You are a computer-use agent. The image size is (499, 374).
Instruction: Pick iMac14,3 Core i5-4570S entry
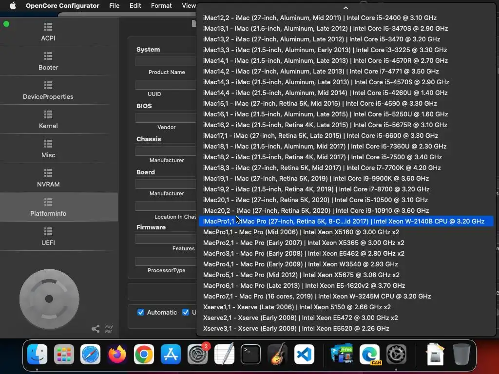click(346, 82)
